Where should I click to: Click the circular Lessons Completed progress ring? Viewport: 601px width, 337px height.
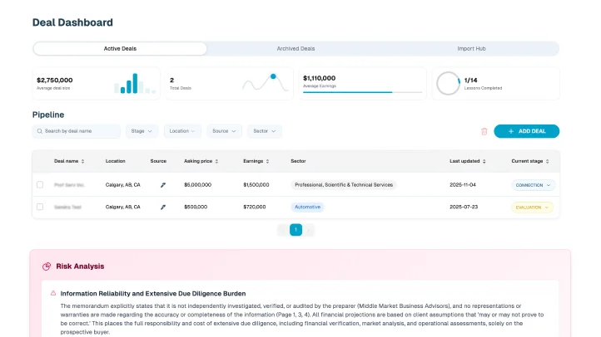(448, 83)
